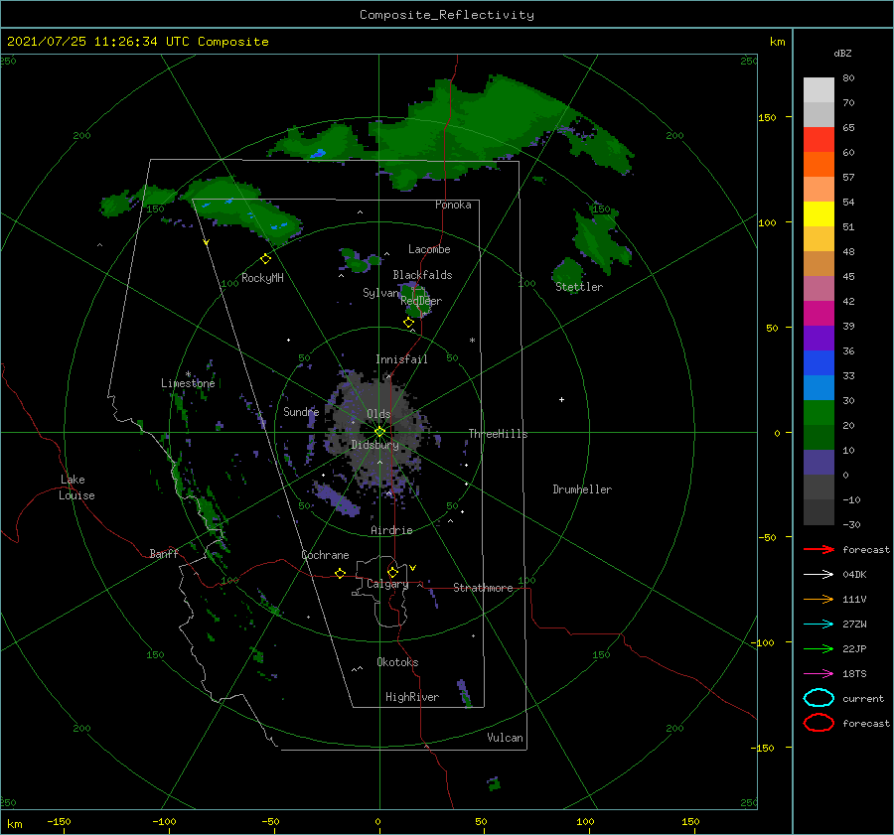This screenshot has width=894, height=835.
Task: Click the yellow v marker northwest of RockyMH
Action: click(206, 243)
